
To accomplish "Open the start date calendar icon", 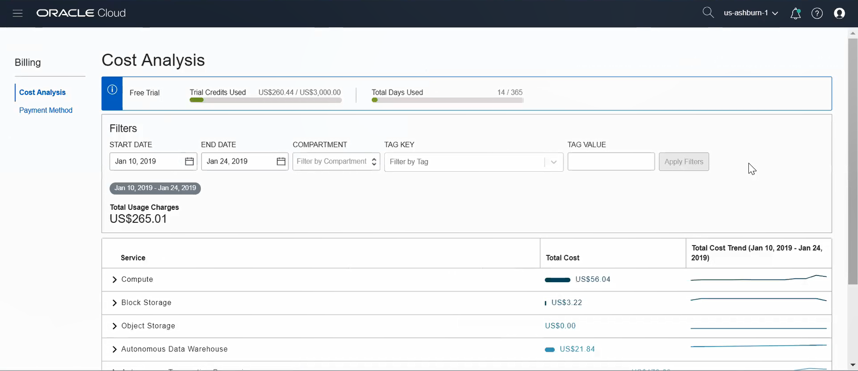I will (x=189, y=162).
